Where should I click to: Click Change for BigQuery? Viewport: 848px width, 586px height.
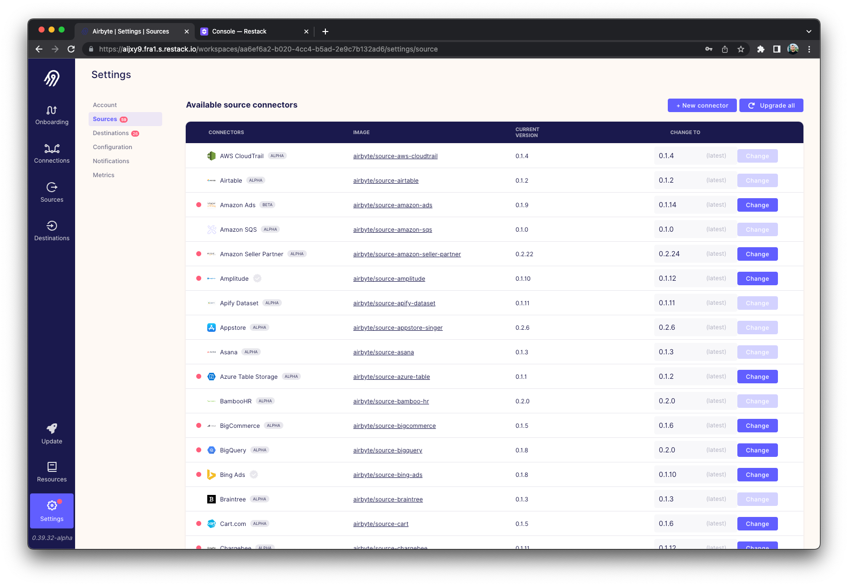click(757, 450)
